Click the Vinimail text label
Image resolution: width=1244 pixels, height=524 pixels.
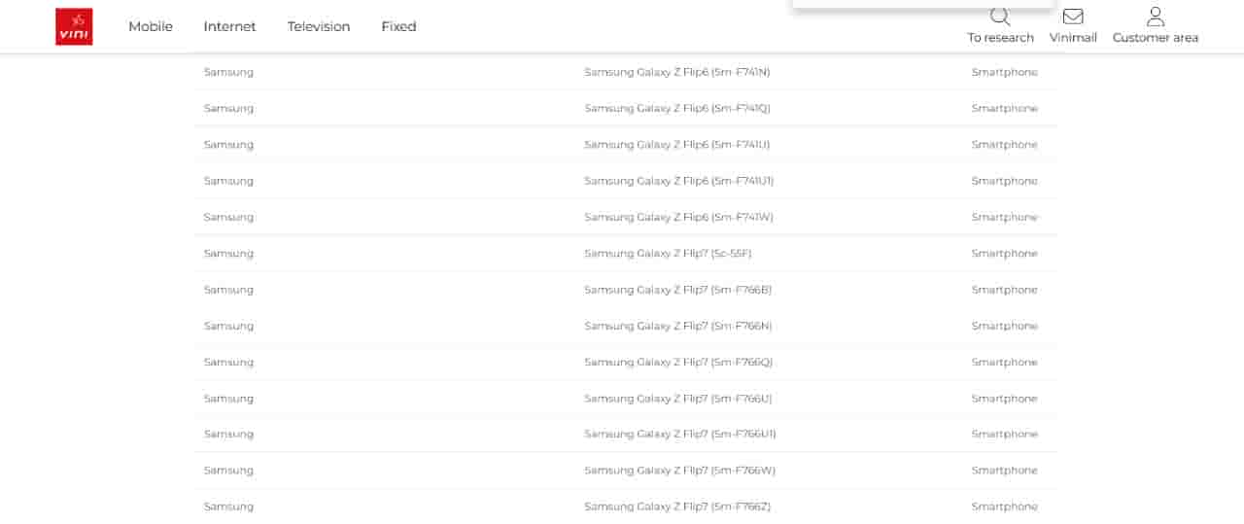coord(1073,38)
